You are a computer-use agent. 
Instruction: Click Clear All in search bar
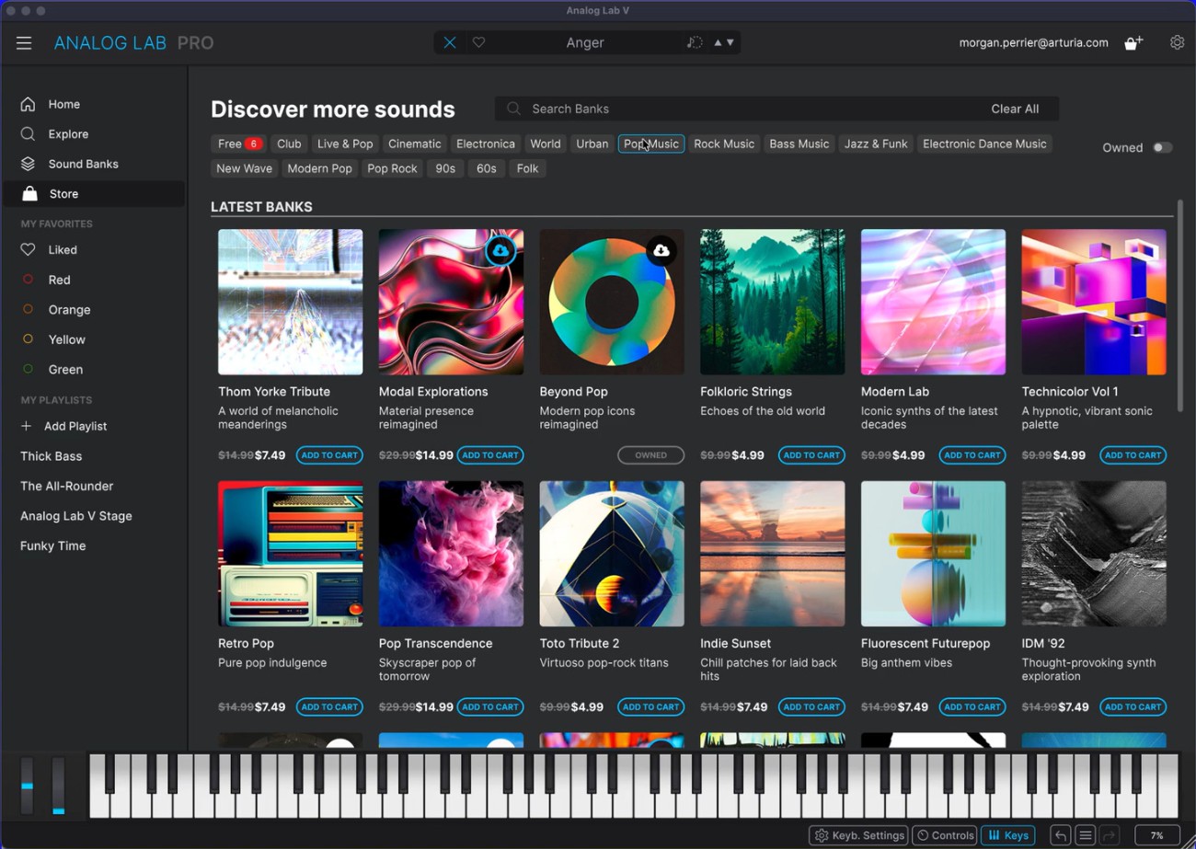pyautogui.click(x=1015, y=109)
